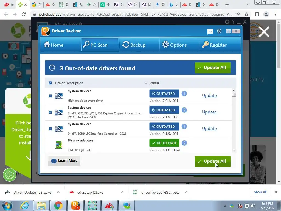Show info for Express Chipset 29C0 driver
Screen dimensions: 281x211
click(184, 110)
